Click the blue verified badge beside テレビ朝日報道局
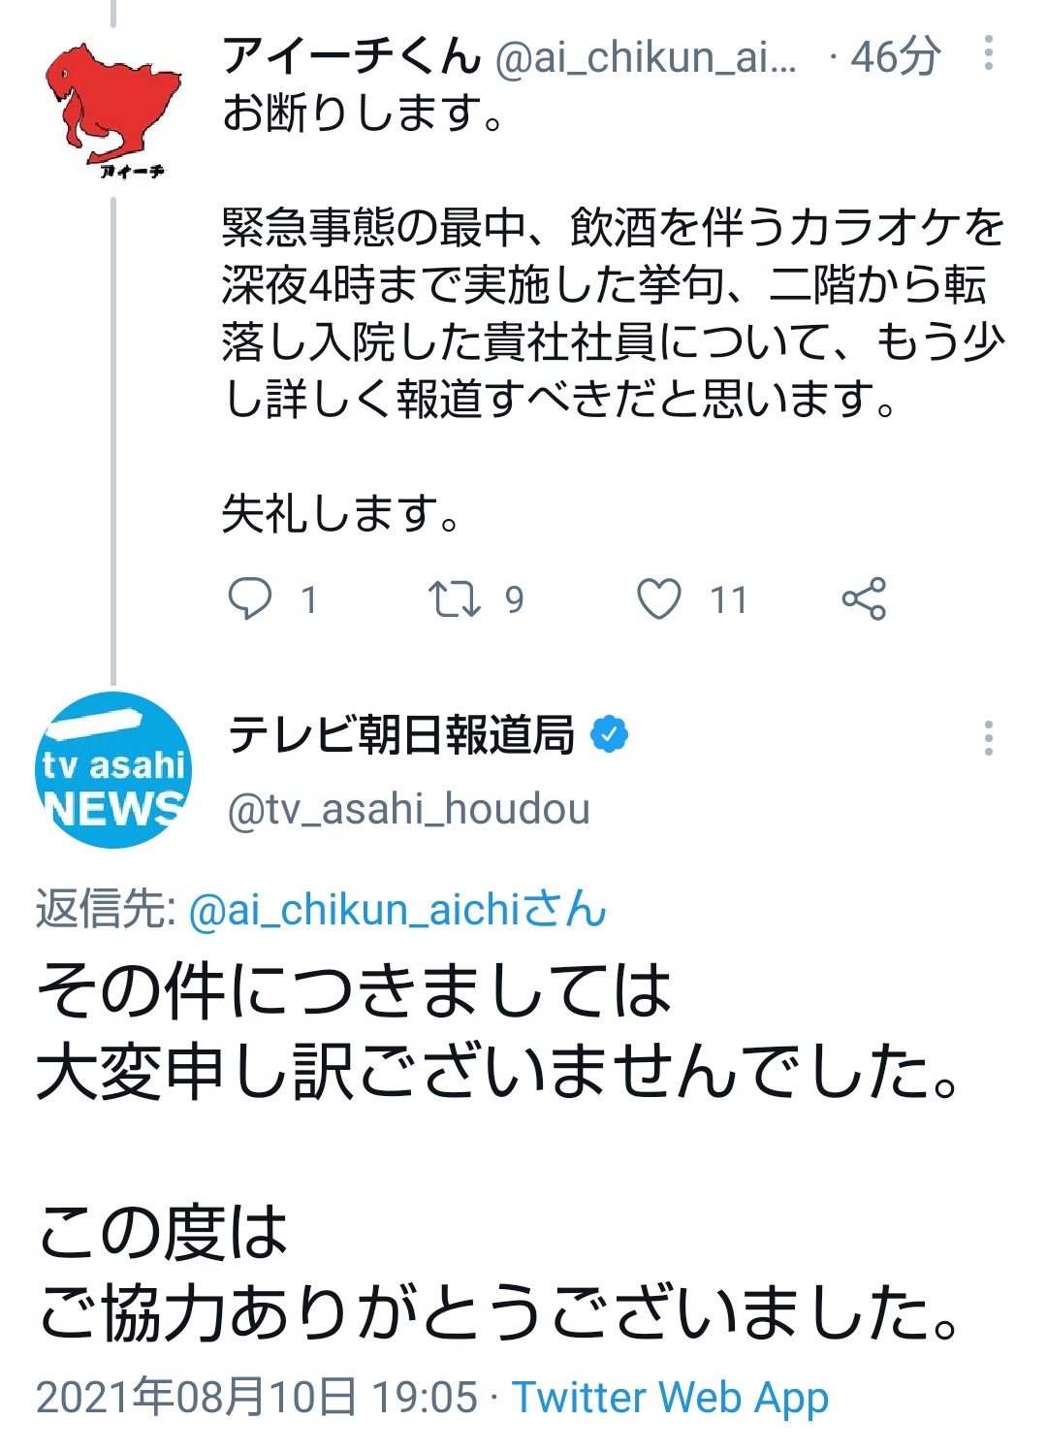Screen dimensions: 1047x1453 (610, 734)
